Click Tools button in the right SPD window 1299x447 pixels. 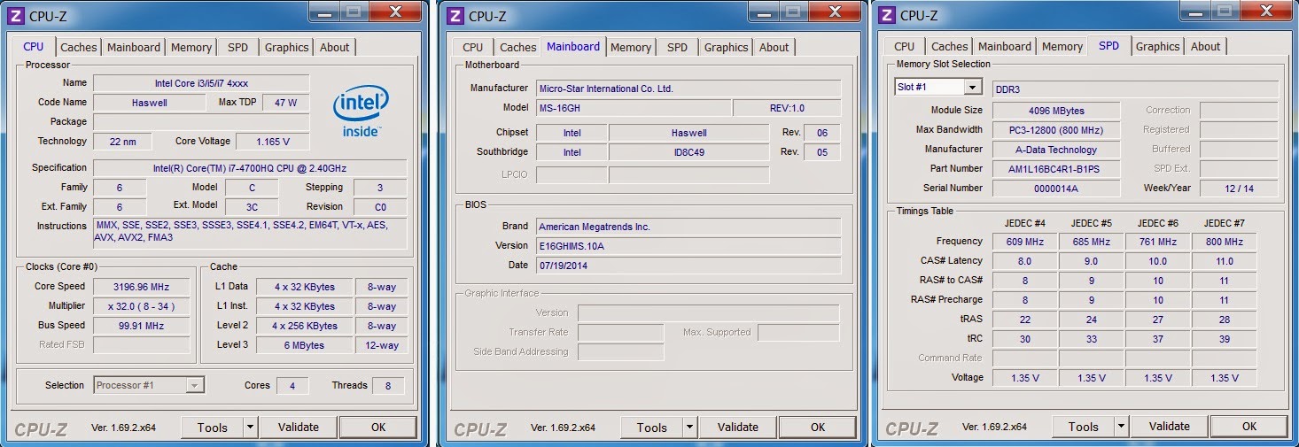point(1084,426)
